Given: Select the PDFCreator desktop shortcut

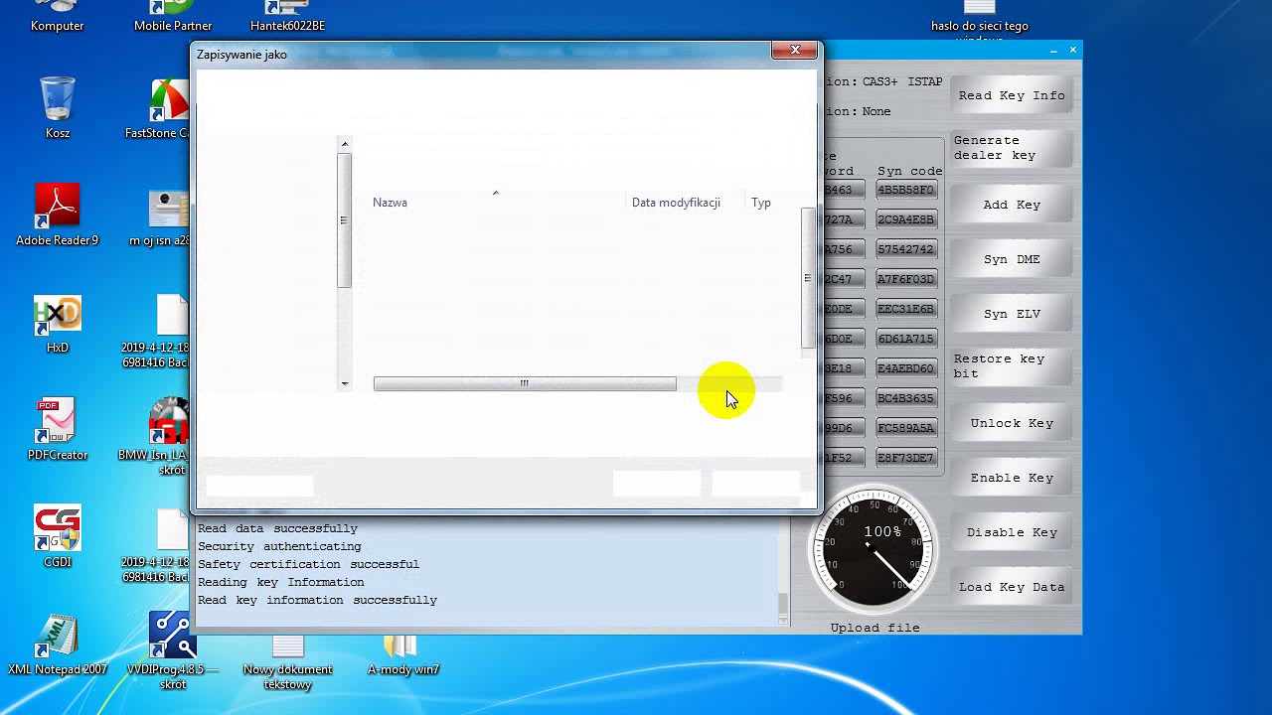Looking at the screenshot, I should click(x=57, y=429).
